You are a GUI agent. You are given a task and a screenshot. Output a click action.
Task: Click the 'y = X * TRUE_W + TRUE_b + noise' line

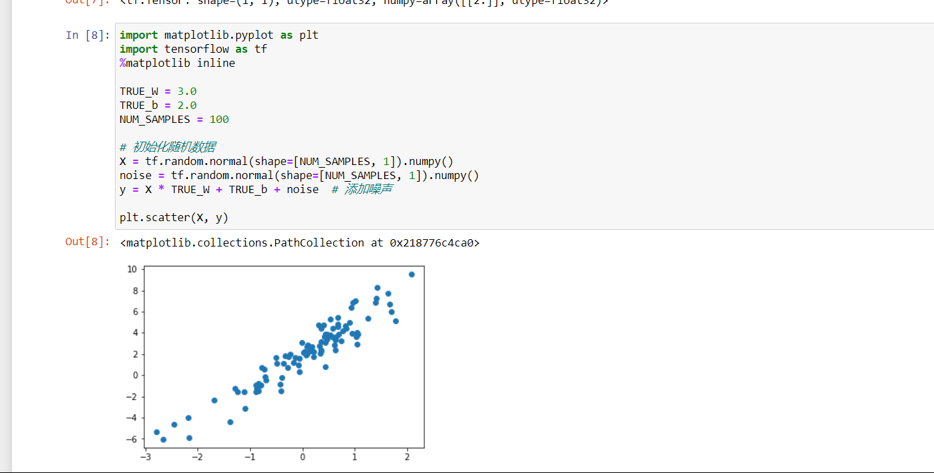[x=219, y=189]
